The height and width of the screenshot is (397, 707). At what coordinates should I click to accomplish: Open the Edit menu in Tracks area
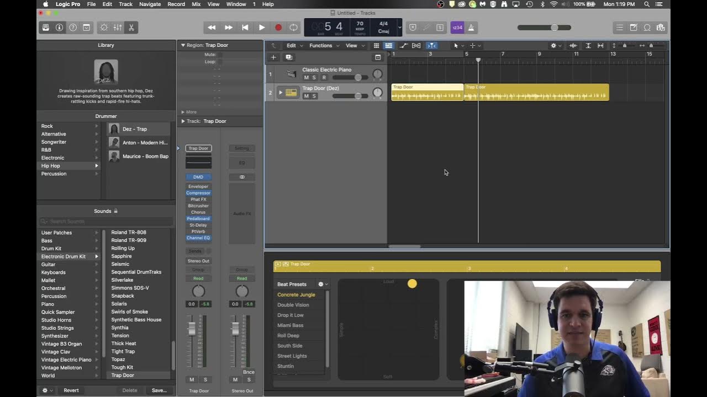pyautogui.click(x=293, y=46)
